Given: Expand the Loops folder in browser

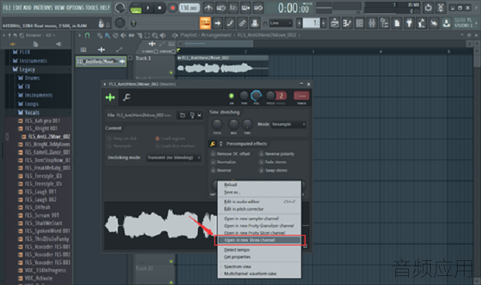Looking at the screenshot, I should coord(32,104).
